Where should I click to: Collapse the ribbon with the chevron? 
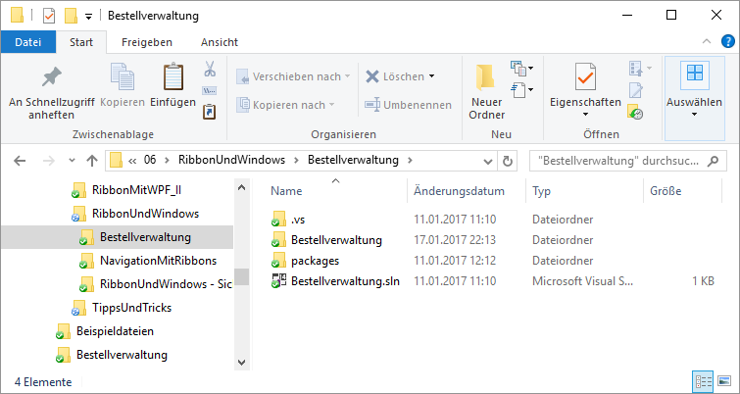pyautogui.click(x=707, y=41)
